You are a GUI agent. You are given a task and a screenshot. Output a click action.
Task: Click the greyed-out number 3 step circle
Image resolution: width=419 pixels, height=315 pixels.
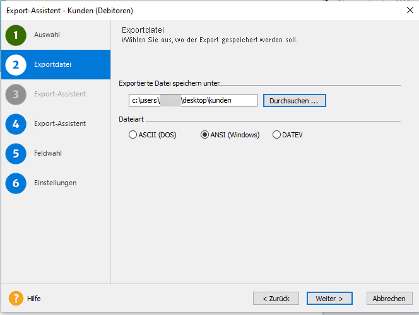tap(16, 94)
